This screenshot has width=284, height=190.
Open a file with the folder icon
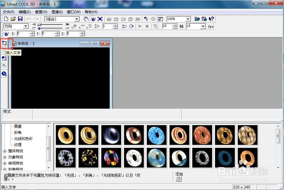pos(13,19)
